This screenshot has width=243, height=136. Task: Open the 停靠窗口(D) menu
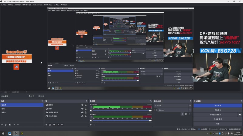[x=27, y=5]
